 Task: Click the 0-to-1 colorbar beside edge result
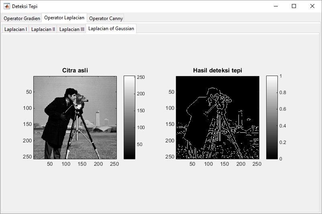pos(272,117)
